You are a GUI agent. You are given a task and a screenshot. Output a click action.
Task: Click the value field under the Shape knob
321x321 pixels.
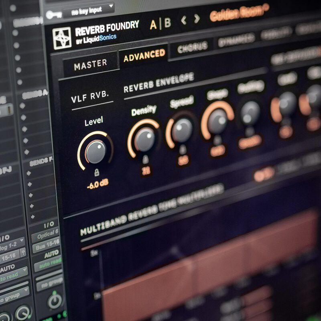pyautogui.click(x=217, y=151)
